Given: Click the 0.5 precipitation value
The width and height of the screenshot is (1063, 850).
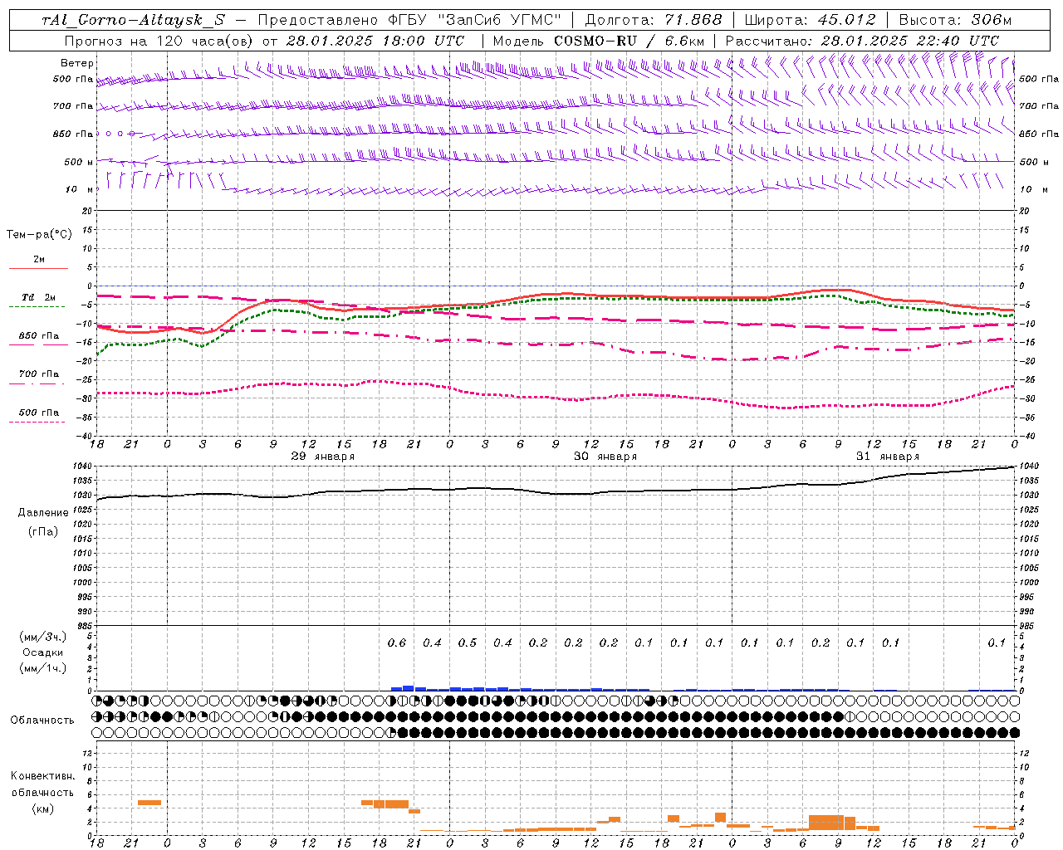Looking at the screenshot, I should 468,642.
